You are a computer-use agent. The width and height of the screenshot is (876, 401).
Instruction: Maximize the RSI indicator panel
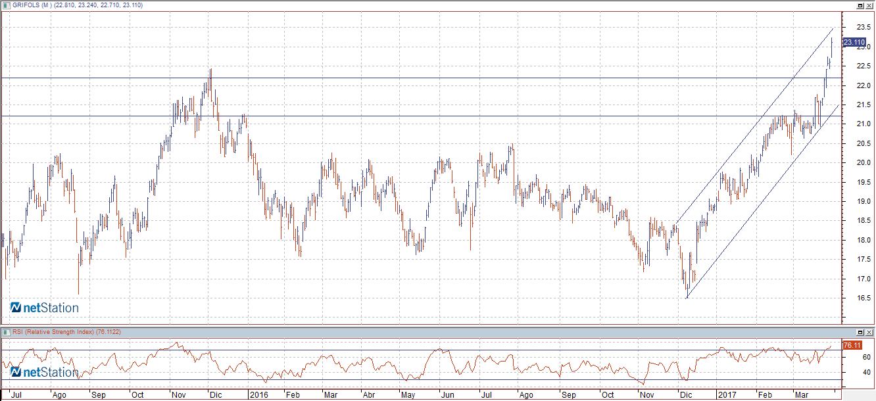(860, 331)
